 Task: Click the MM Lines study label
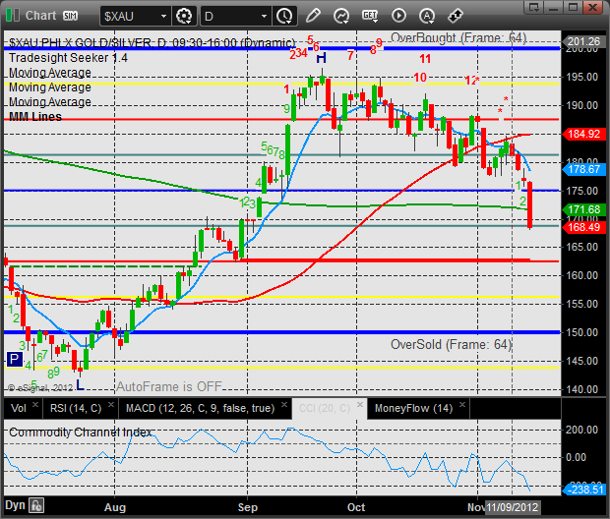click(35, 117)
